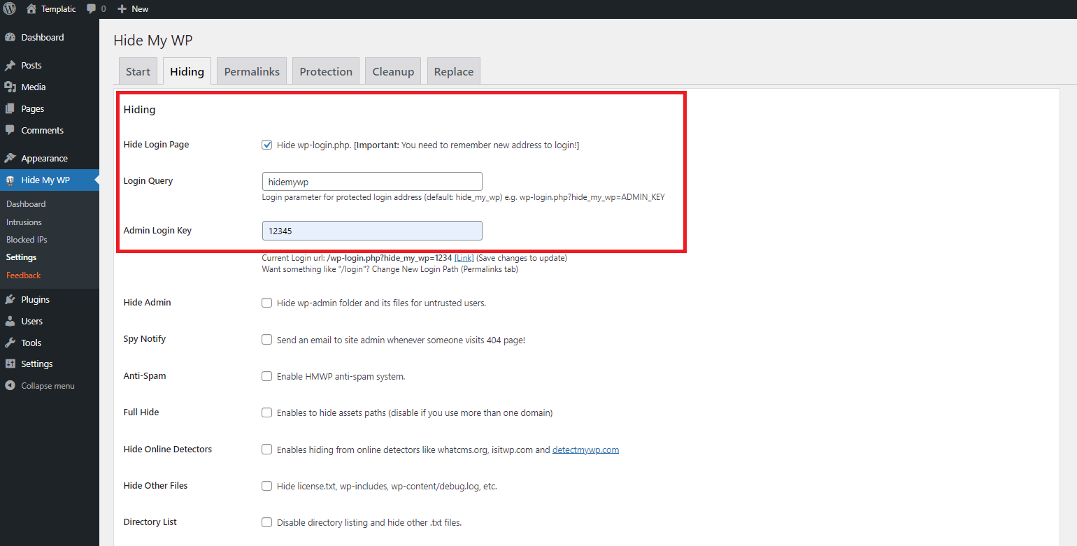Click the Hide Login Page label

(156, 145)
